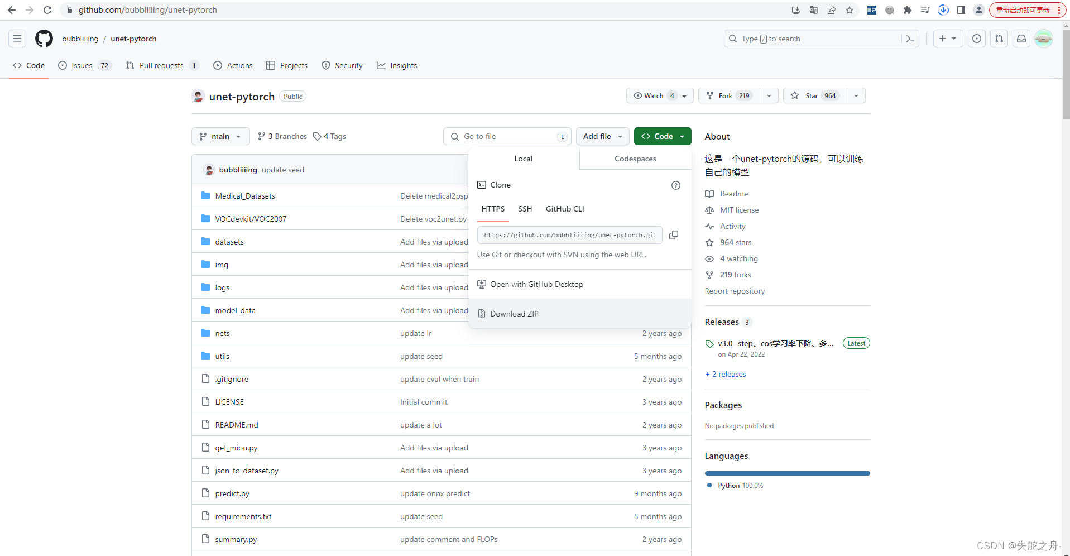
Task: Toggle the browser side panel icon
Action: pos(961,10)
